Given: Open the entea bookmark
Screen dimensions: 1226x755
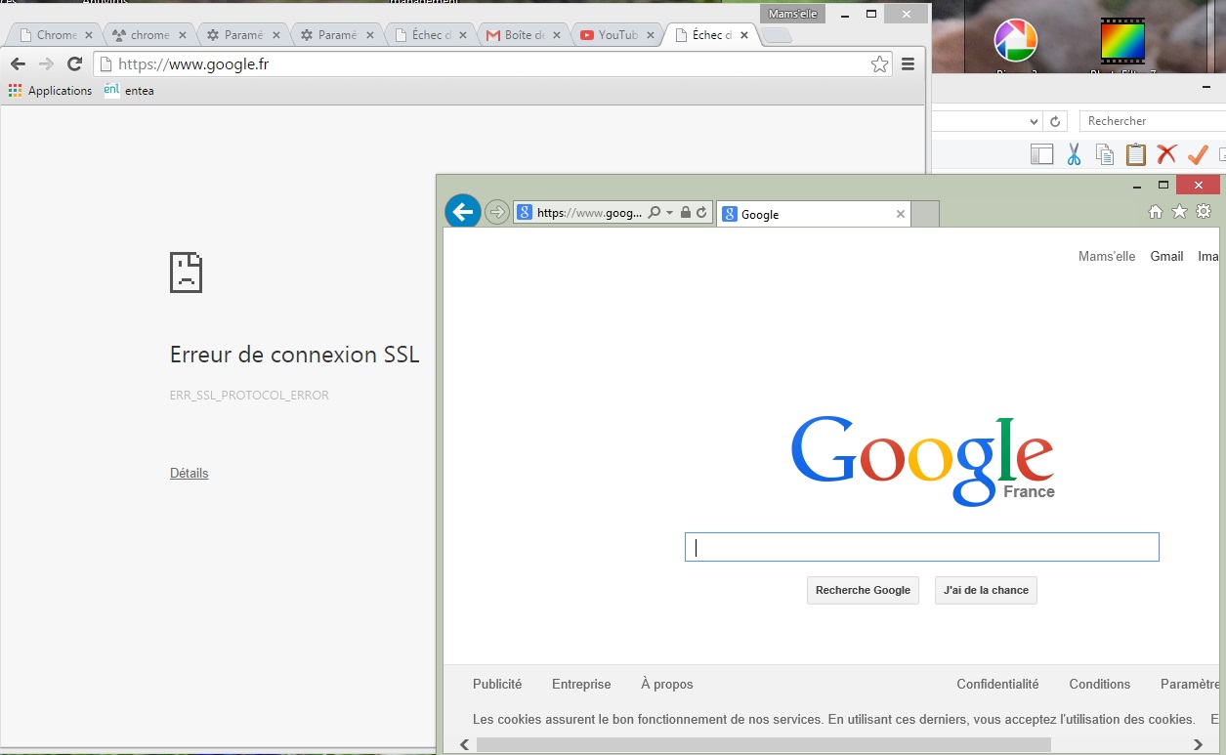Looking at the screenshot, I should pyautogui.click(x=129, y=91).
